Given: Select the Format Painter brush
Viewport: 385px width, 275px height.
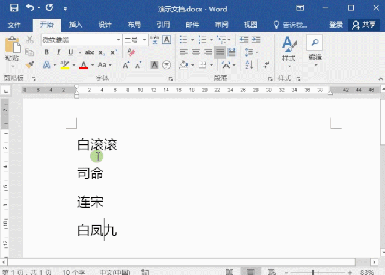Looking at the screenshot, I should 29,65.
